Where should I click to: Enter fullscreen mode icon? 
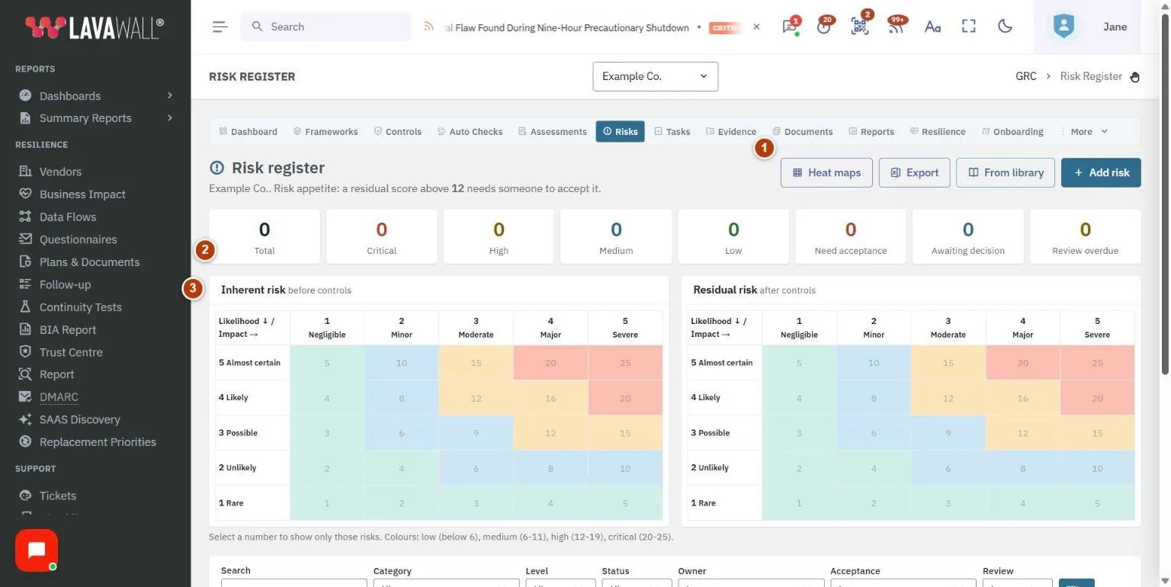point(969,27)
